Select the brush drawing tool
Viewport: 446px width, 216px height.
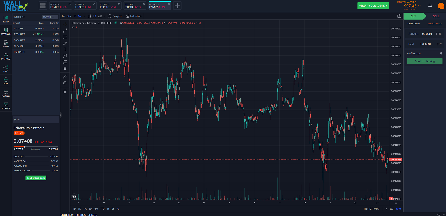[x=65, y=43]
